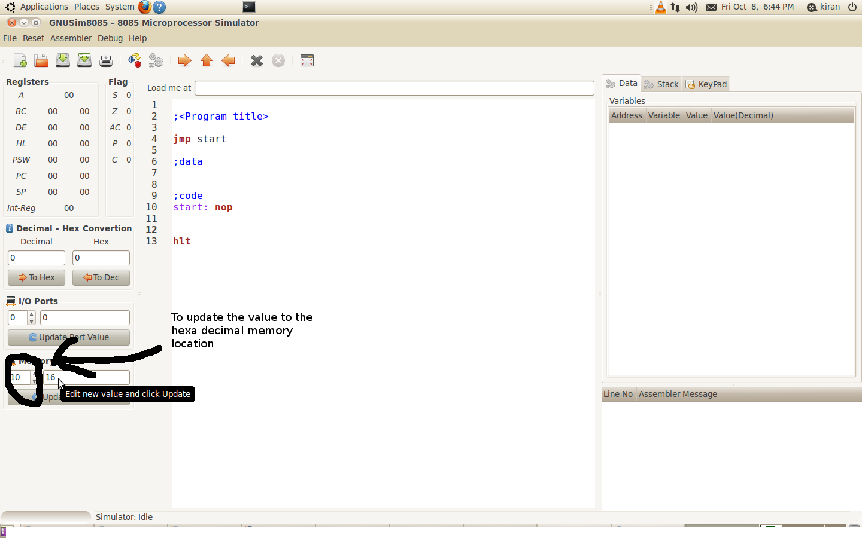This screenshot has height=538, width=862.
Task: Click the Print toolbar icon
Action: click(106, 60)
